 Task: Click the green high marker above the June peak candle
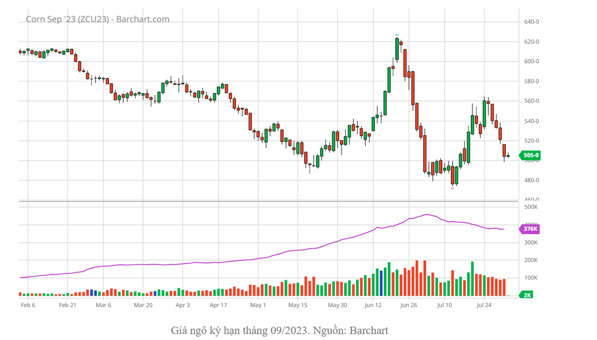pos(397,36)
